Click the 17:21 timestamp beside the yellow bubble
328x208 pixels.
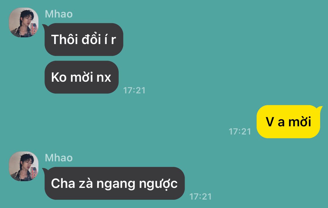(240, 132)
